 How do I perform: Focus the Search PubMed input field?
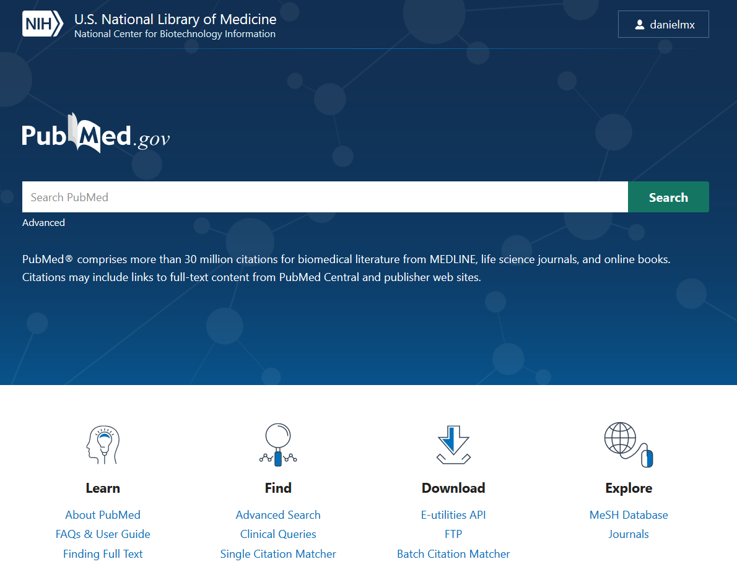tap(325, 197)
